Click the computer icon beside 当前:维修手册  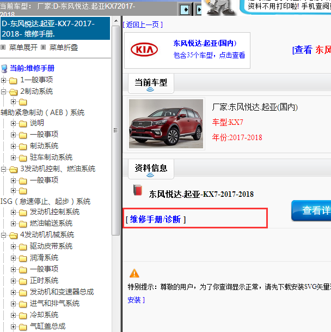pos(4,69)
